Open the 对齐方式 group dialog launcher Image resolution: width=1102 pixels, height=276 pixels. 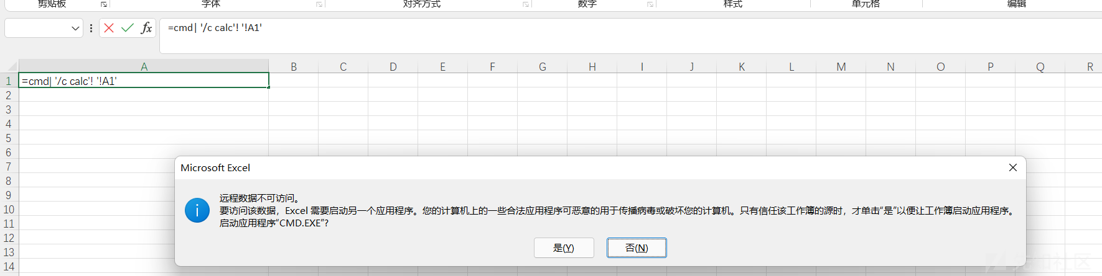point(526,4)
